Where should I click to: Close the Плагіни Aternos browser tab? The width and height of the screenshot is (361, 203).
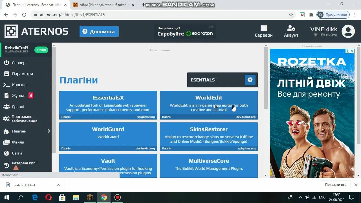tap(65, 5)
